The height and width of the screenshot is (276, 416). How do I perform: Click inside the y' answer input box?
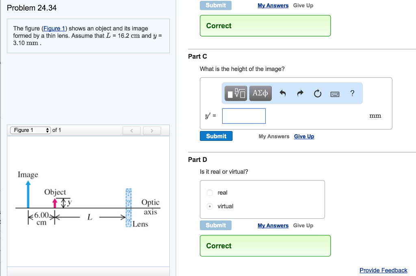tap(244, 116)
